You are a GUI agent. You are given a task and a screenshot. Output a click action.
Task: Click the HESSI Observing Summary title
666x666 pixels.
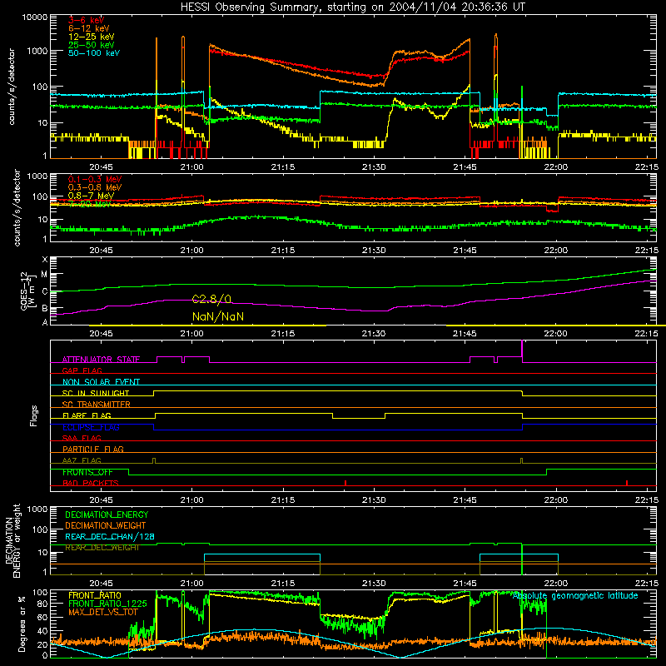click(353, 7)
